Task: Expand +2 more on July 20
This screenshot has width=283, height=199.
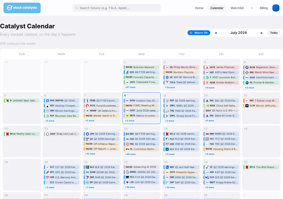Action: pos(50,187)
